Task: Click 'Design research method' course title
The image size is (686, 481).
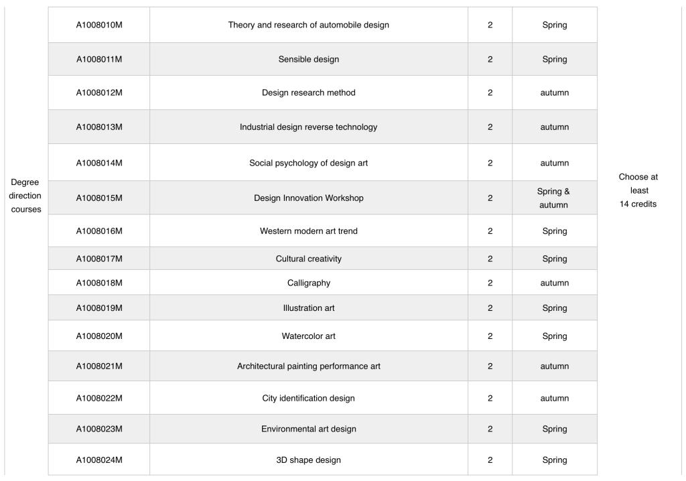Action: pyautogui.click(x=308, y=92)
